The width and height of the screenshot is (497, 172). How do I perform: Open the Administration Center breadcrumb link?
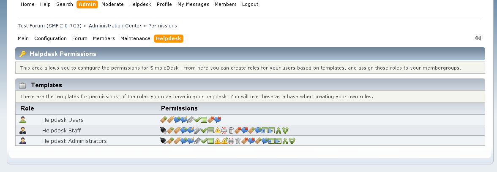[x=115, y=26]
